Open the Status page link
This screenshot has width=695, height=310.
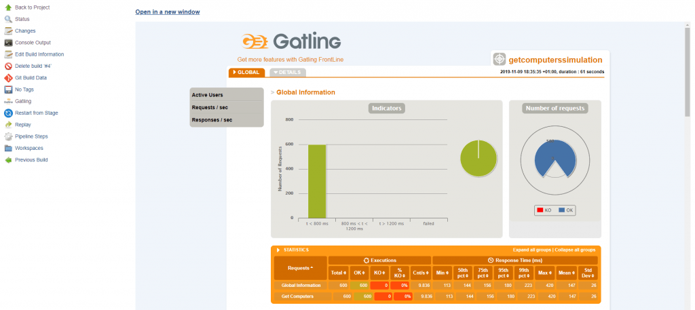point(22,19)
